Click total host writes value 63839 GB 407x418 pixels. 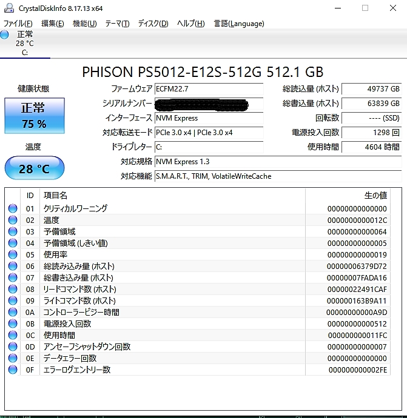[371, 104]
